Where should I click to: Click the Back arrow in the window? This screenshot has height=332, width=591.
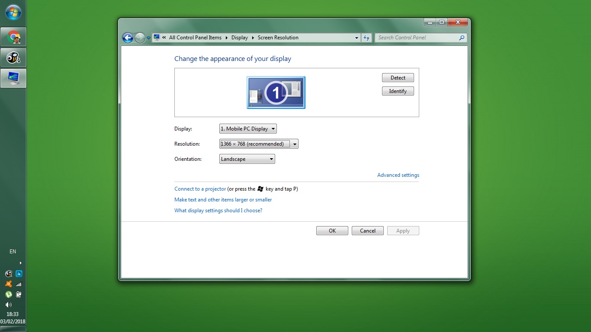point(128,38)
